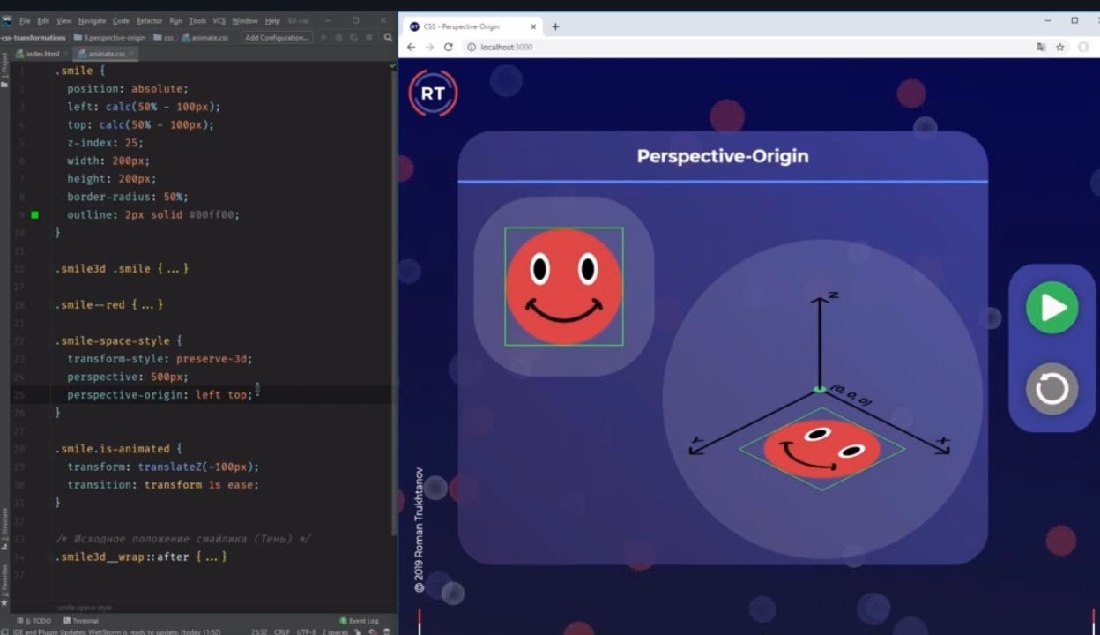Click the Perspective-Origin heading on the page
This screenshot has width=1100, height=635.
click(723, 156)
